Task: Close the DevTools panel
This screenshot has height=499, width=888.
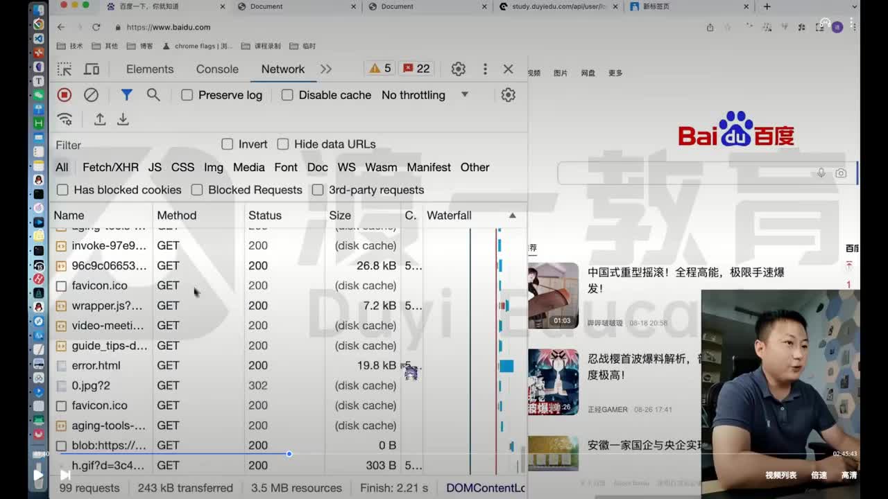Action: pos(509,69)
